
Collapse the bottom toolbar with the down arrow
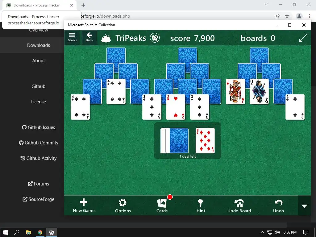[x=304, y=206]
